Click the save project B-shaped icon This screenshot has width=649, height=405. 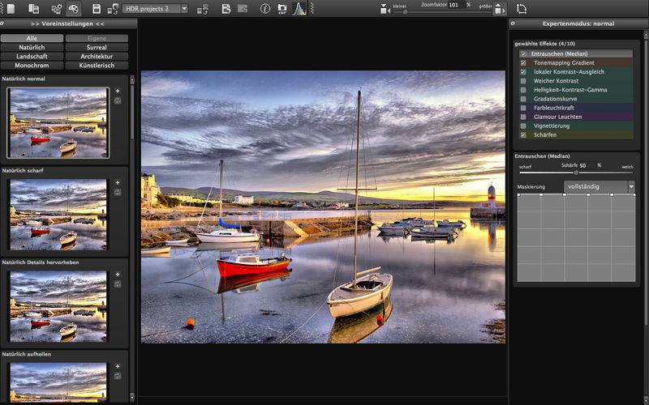point(226,9)
